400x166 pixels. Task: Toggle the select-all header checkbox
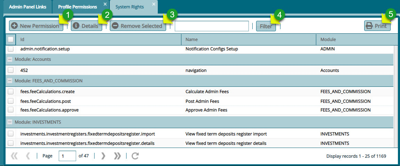pos(11,40)
